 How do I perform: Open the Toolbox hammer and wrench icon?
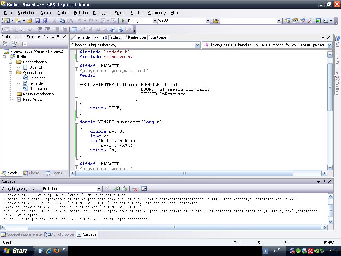point(310,21)
